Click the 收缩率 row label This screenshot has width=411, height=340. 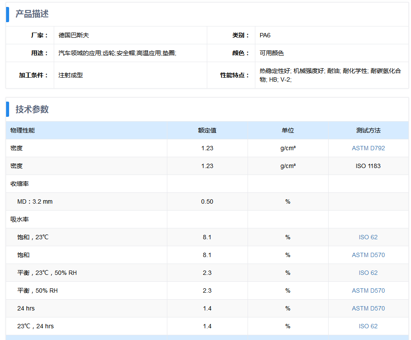click(x=20, y=184)
